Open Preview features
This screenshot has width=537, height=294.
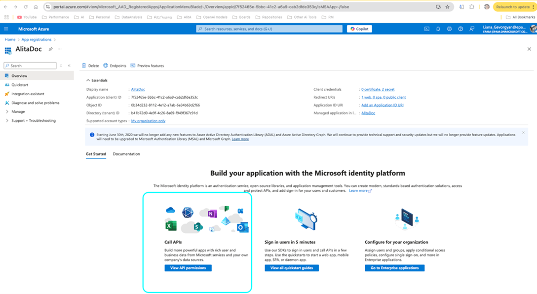pyautogui.click(x=147, y=66)
